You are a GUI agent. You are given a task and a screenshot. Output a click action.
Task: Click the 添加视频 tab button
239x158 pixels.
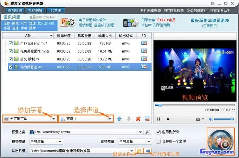tap(13, 11)
